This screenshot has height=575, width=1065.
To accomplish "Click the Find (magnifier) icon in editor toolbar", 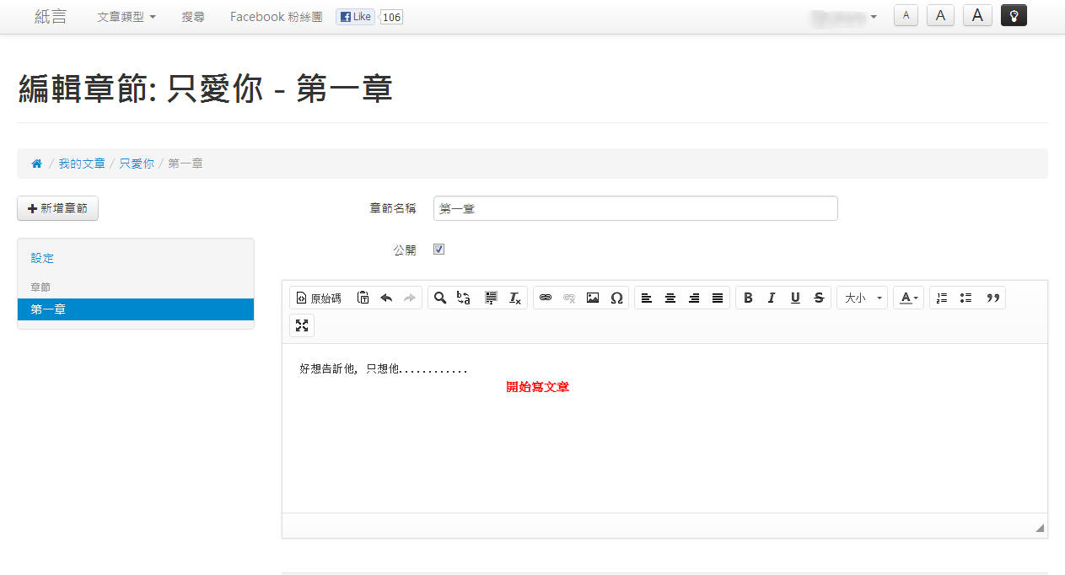I will [x=440, y=298].
